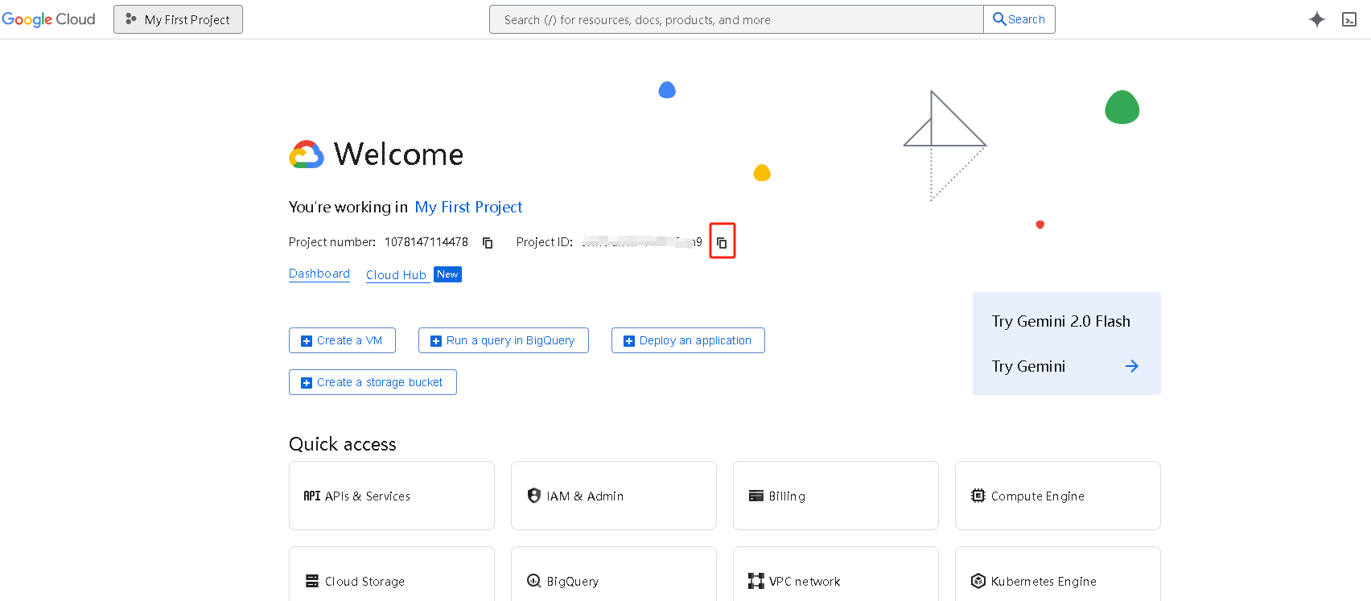Open Cloud Hub link

[396, 274]
